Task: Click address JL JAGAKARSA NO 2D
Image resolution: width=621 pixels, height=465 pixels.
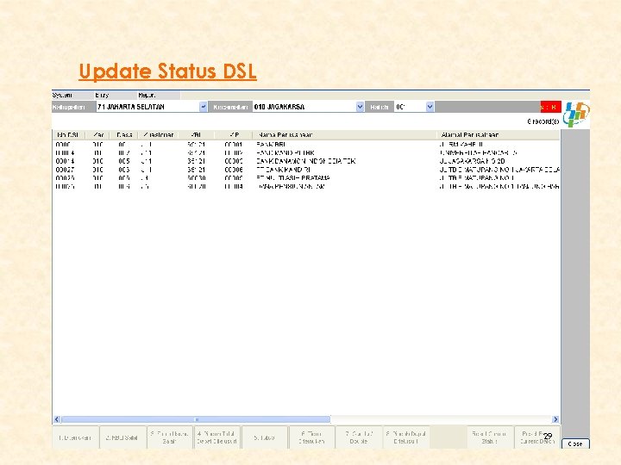Action: click(x=472, y=161)
